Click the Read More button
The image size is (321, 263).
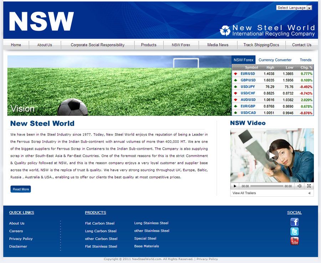pos(21,189)
